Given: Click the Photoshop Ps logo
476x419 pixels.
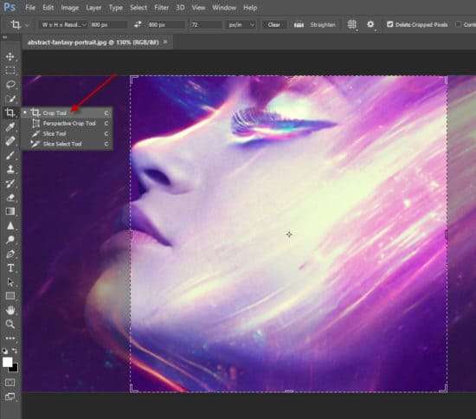Looking at the screenshot, I should 10,7.
